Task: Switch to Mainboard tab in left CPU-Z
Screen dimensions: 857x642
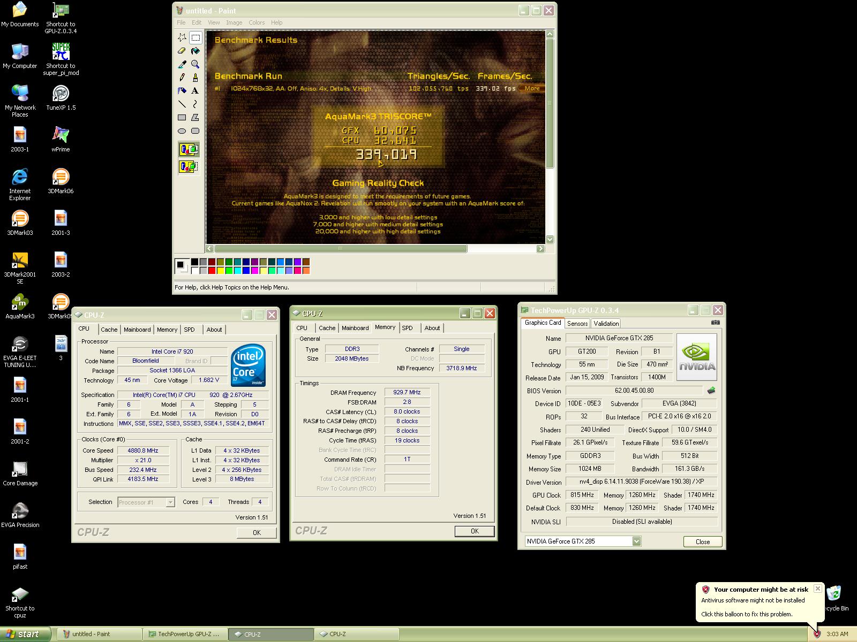Action: click(x=137, y=330)
